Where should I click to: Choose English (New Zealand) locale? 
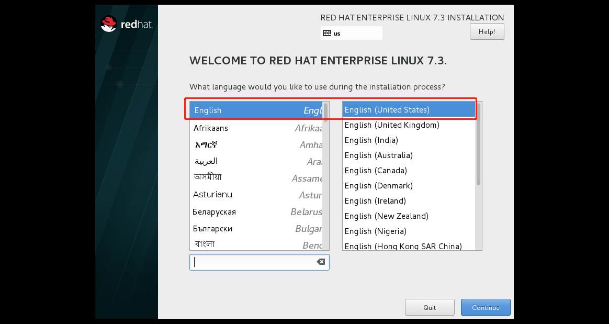(409, 216)
